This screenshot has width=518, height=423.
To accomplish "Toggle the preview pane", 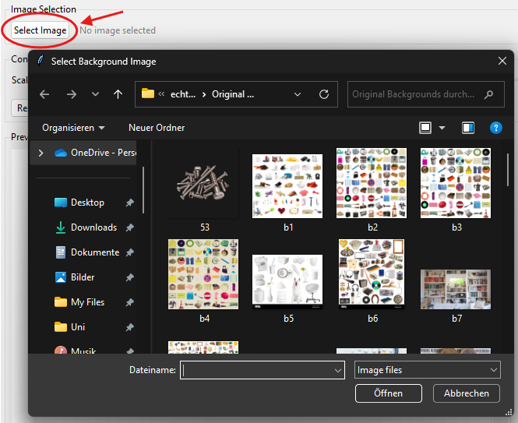I will (468, 128).
